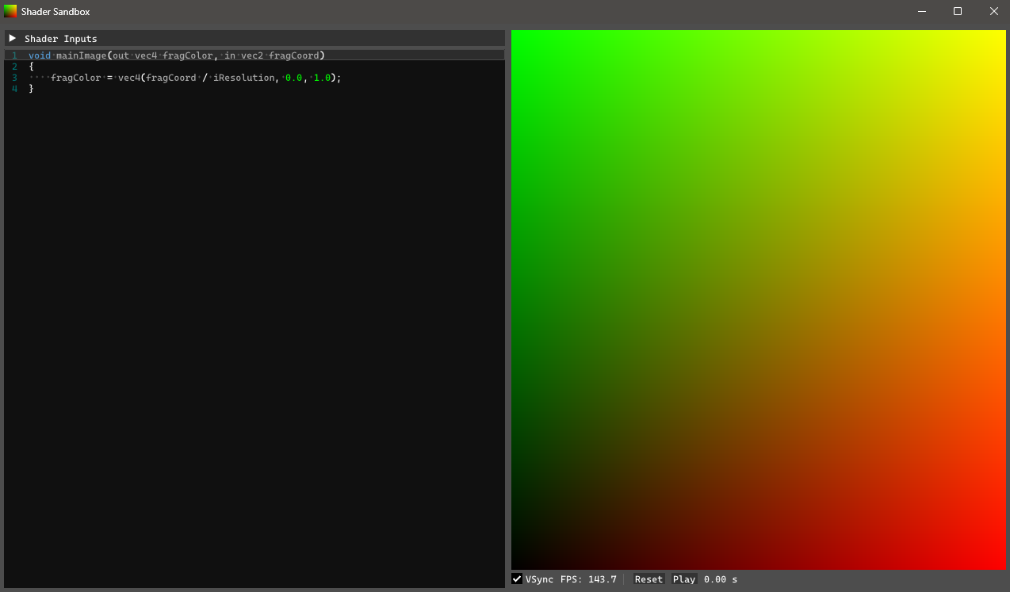Click line number 1 in the editor gutter
The width and height of the screenshot is (1010, 592).
point(14,55)
